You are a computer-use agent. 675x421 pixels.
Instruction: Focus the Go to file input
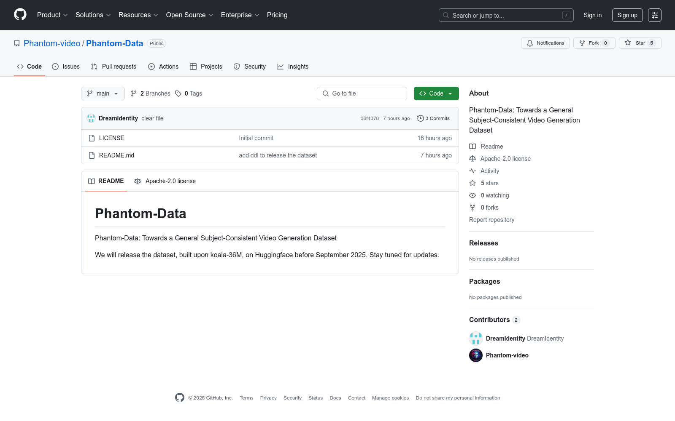[x=362, y=93]
